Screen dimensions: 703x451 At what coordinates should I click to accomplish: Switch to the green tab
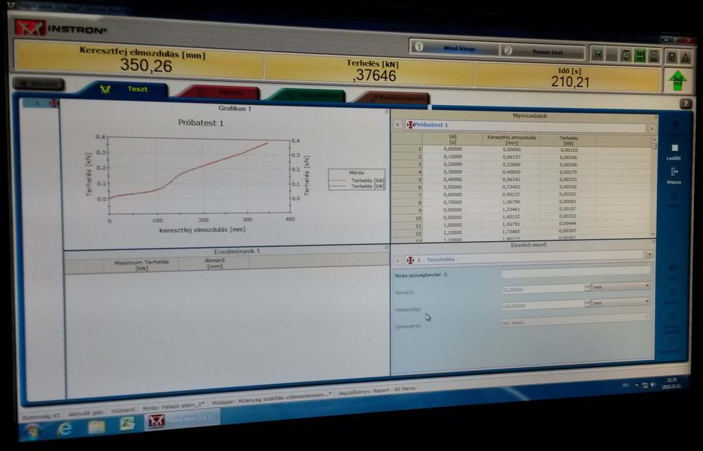[x=307, y=95]
